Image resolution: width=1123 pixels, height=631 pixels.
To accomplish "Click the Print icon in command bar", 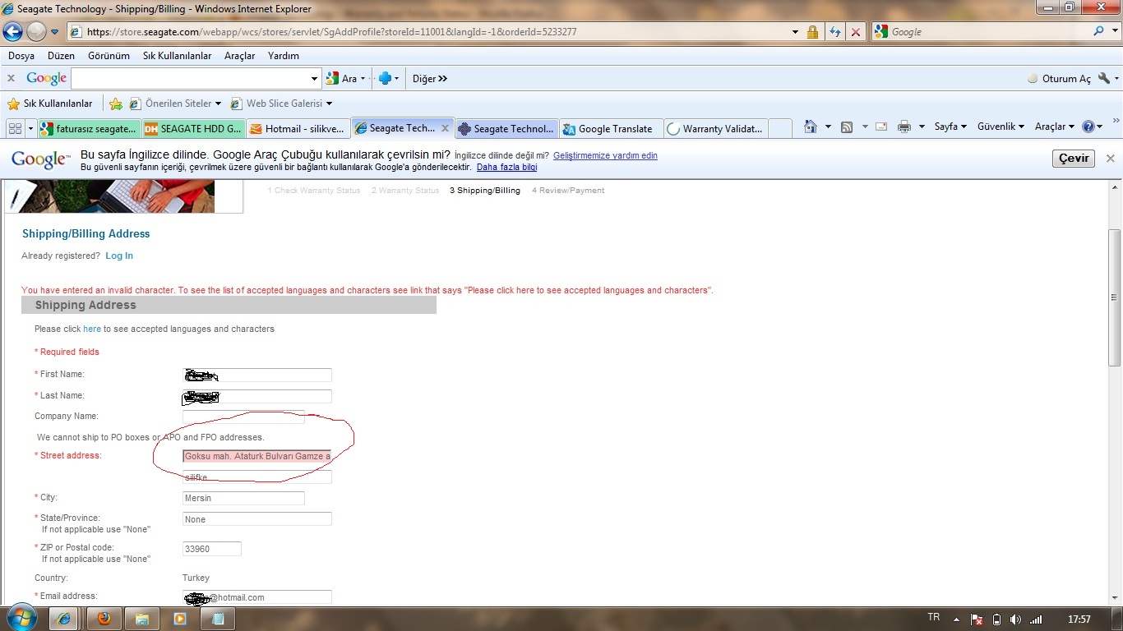I will 904,127.
